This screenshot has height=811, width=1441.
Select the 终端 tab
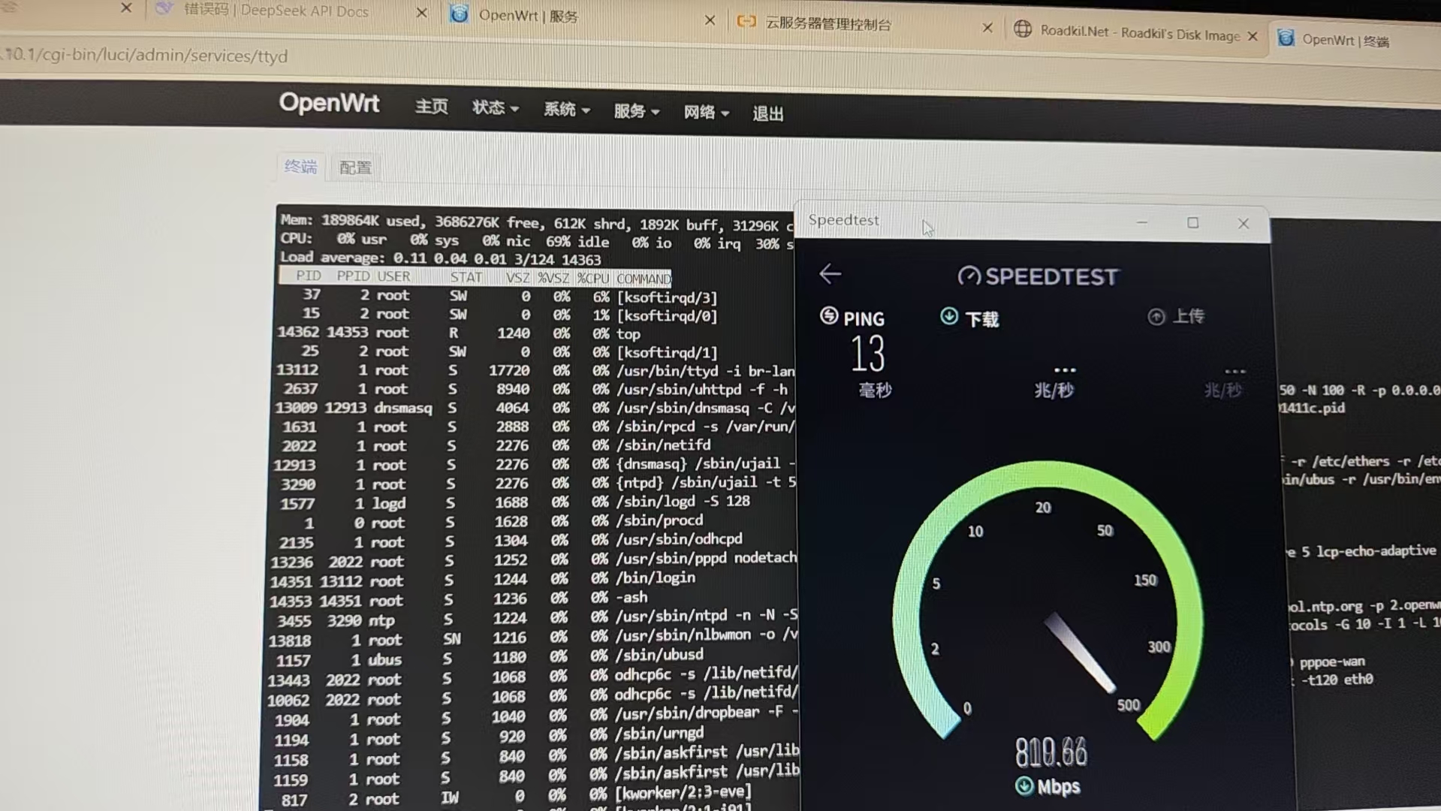point(300,167)
